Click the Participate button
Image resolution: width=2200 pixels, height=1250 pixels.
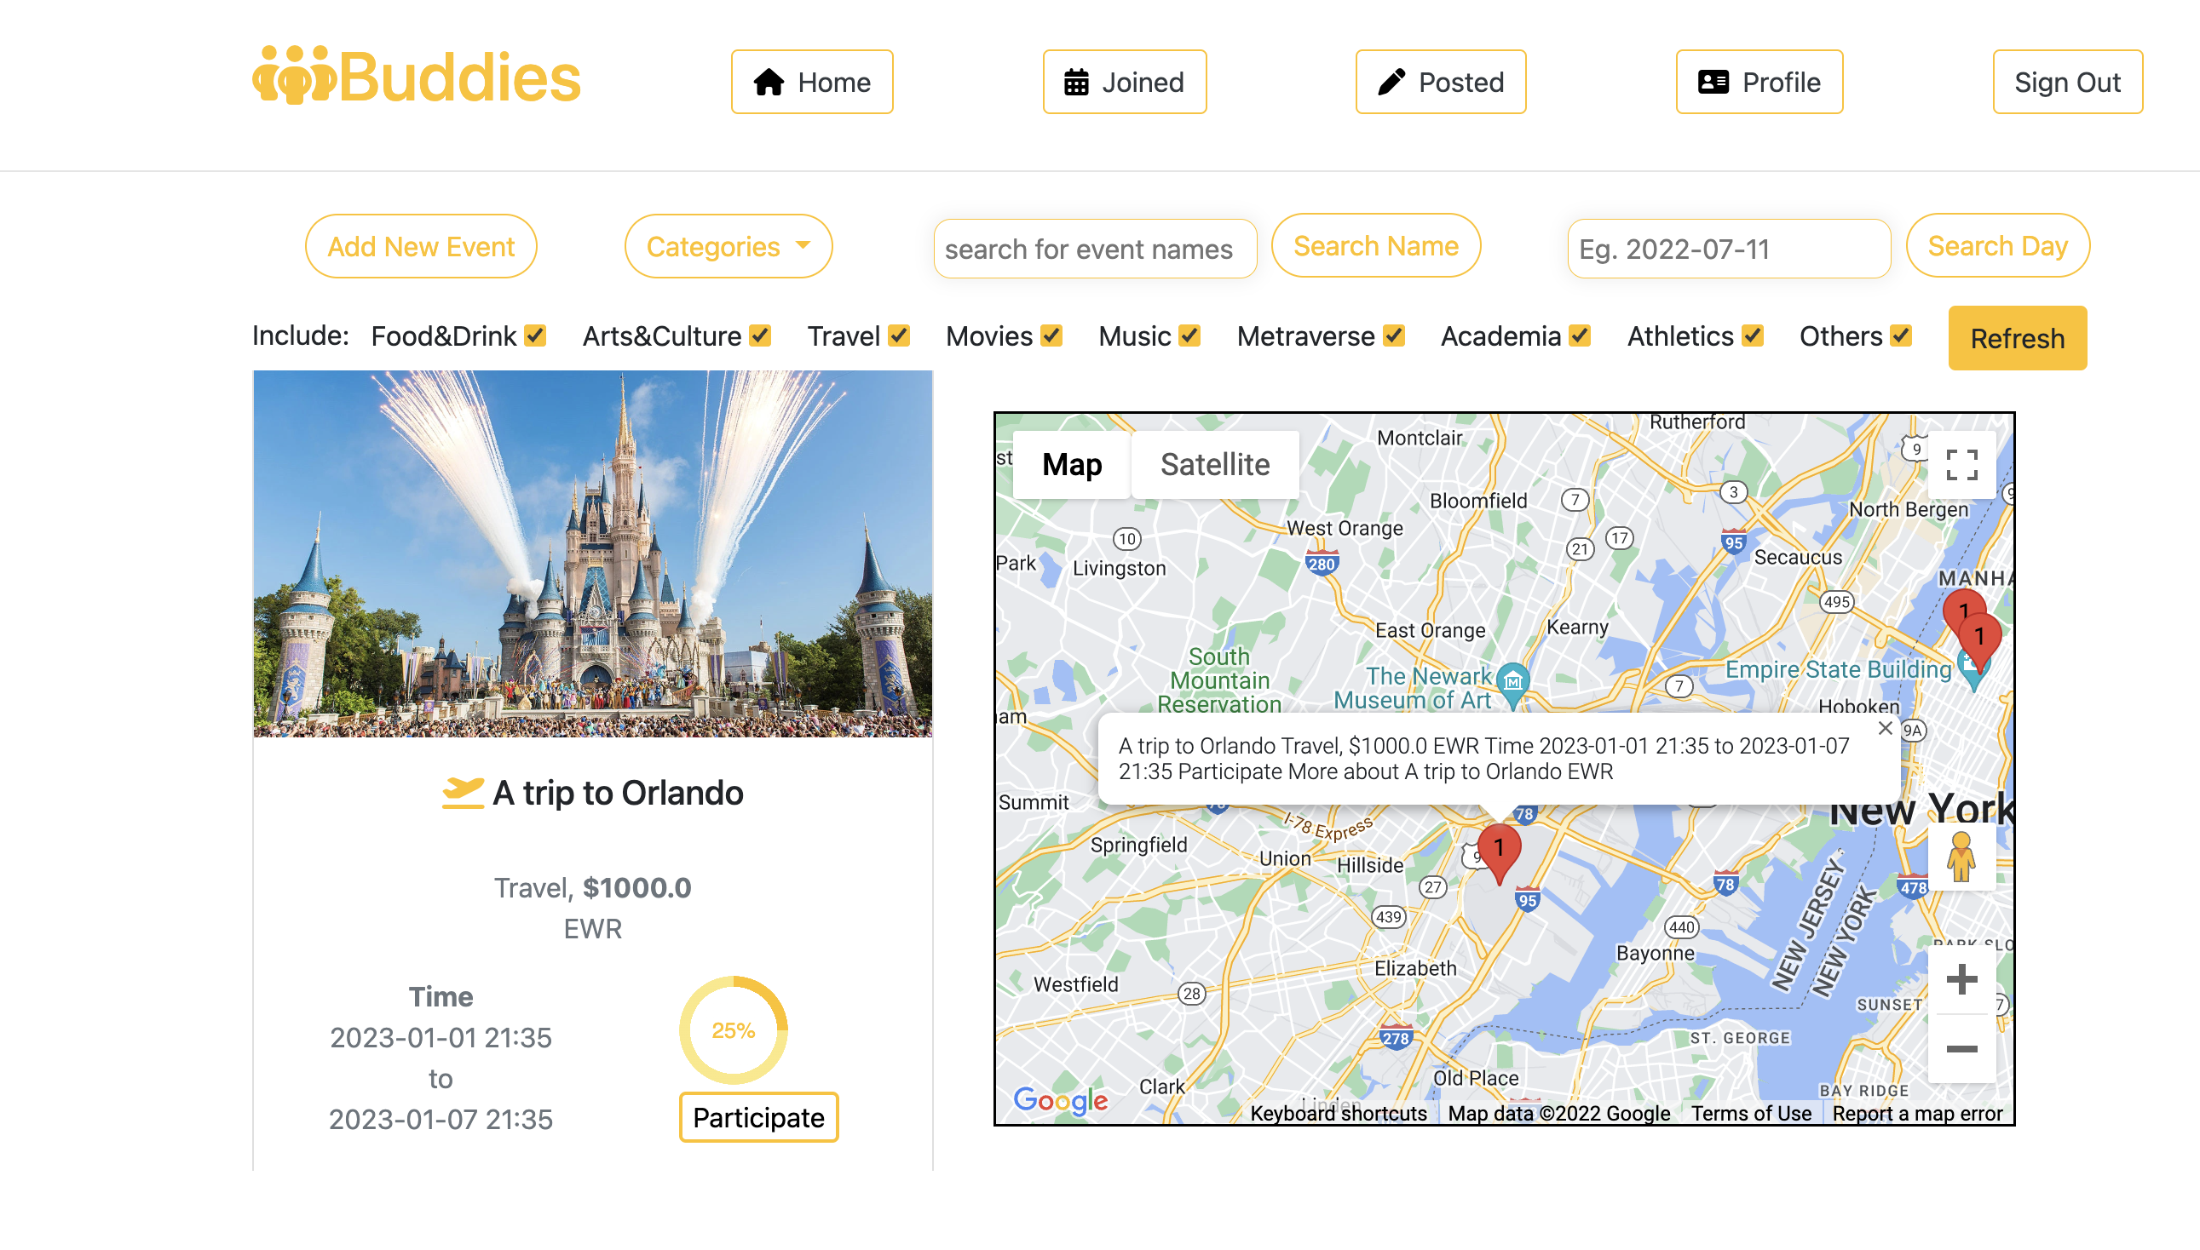tap(758, 1118)
